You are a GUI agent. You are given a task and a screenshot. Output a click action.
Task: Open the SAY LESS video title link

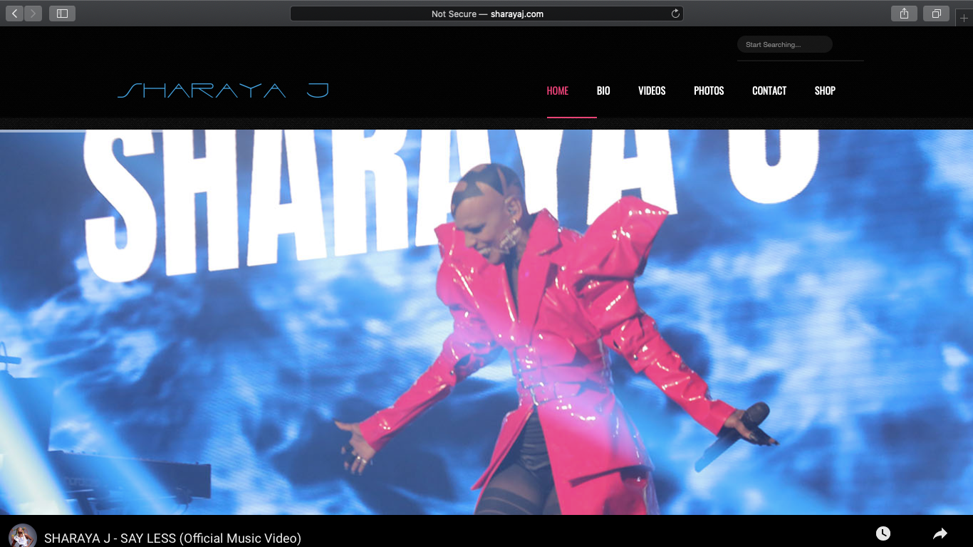tap(172, 538)
